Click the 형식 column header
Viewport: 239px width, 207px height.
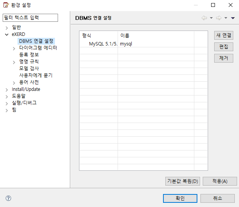click(x=99, y=36)
